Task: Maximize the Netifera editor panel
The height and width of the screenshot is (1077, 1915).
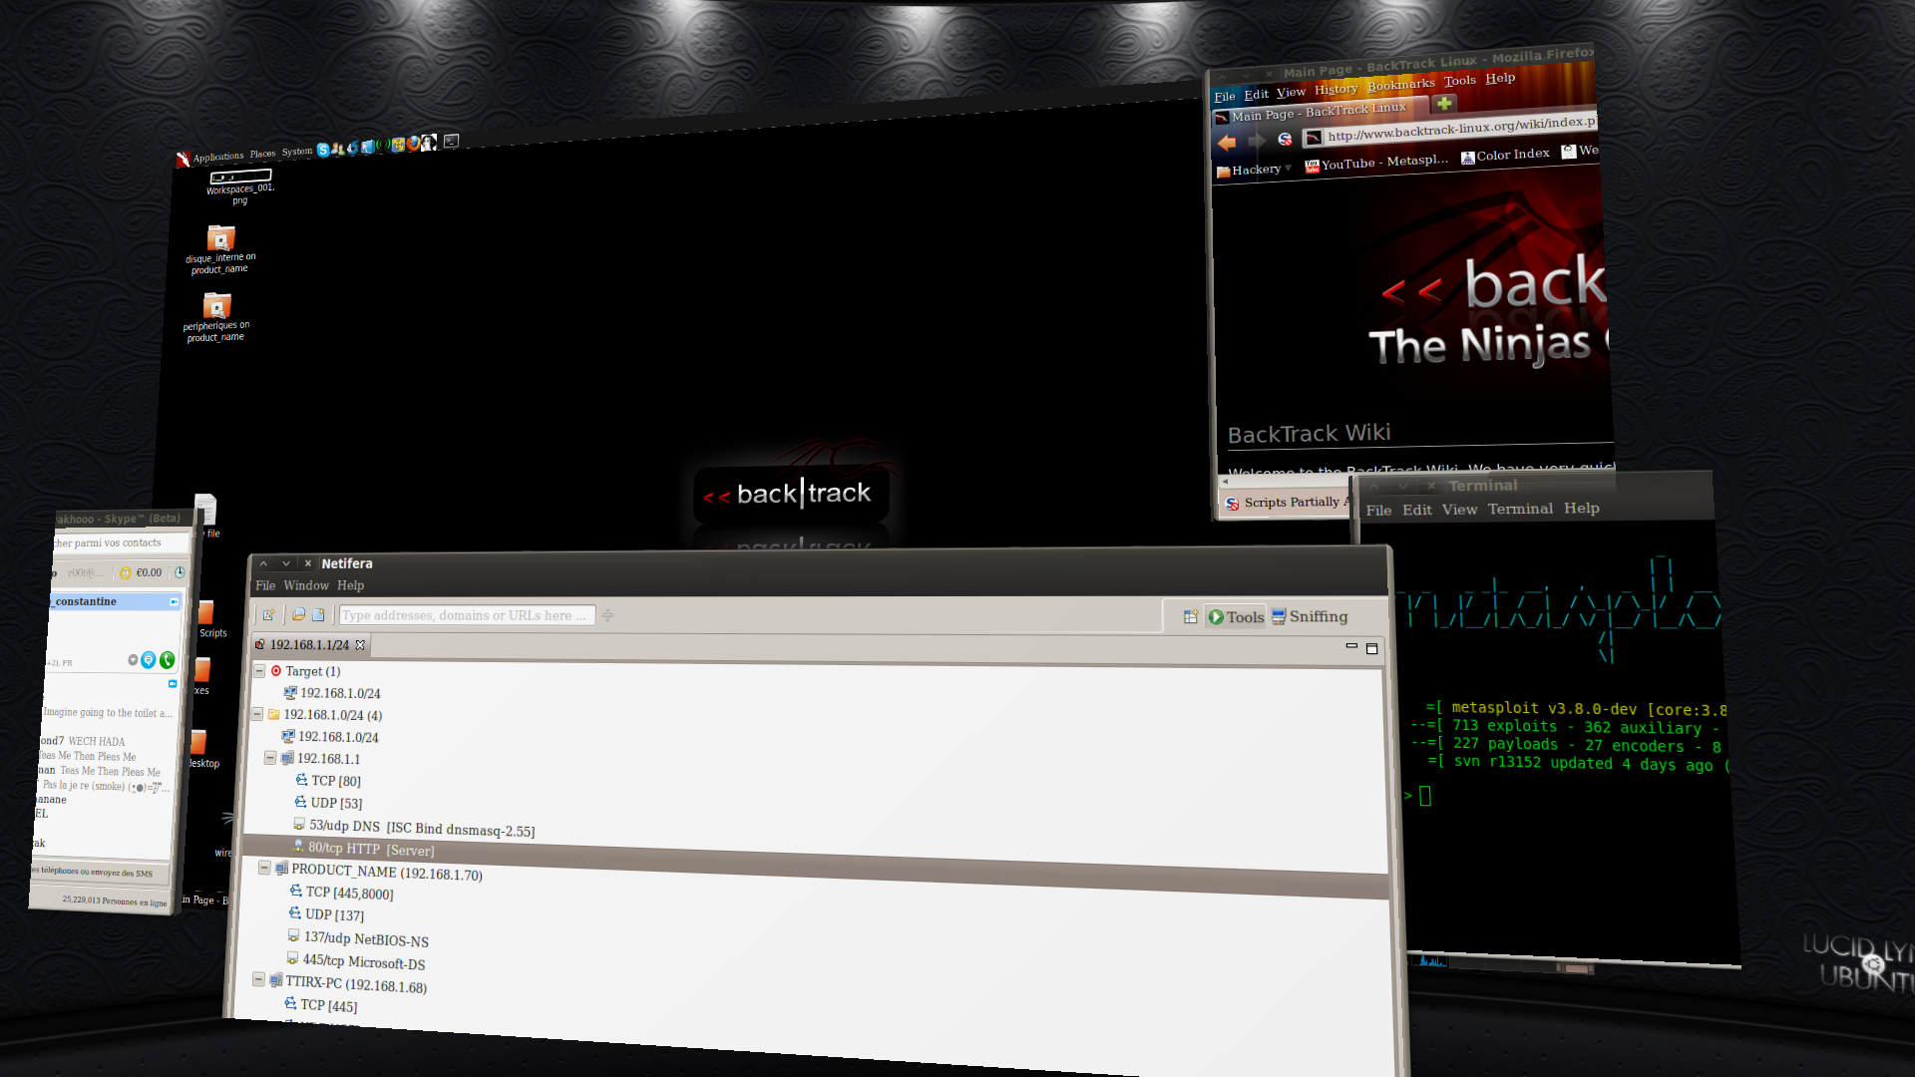Action: (1371, 648)
